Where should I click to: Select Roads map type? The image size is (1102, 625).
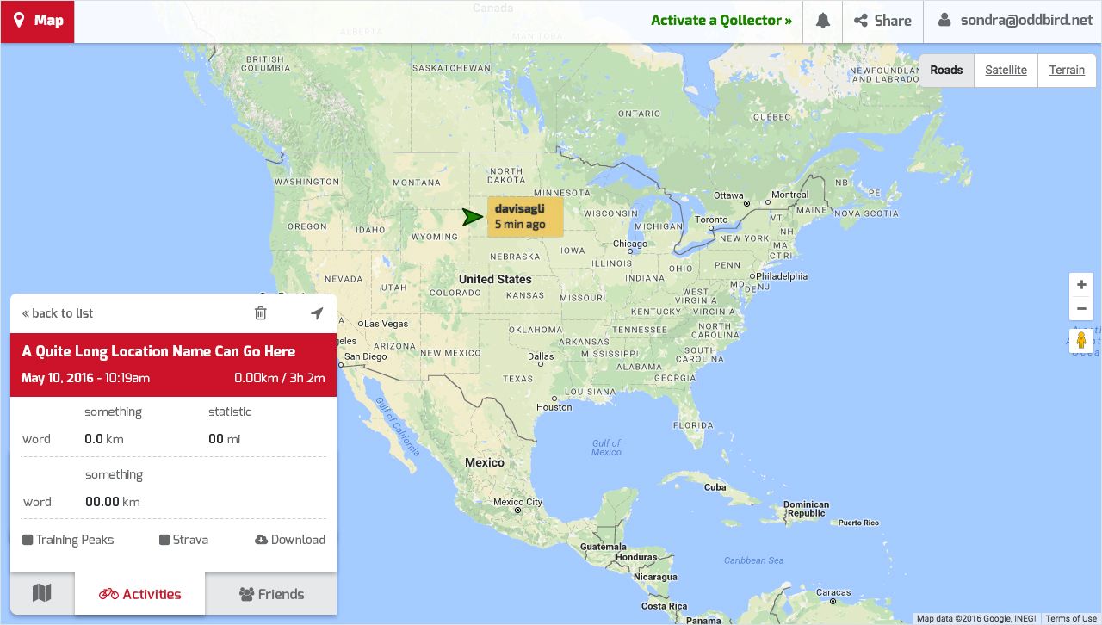click(x=946, y=70)
